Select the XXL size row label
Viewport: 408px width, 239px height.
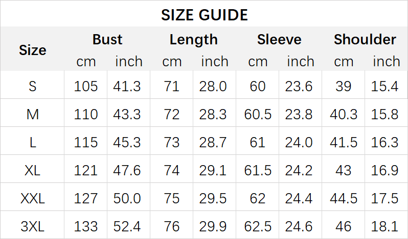(33, 198)
